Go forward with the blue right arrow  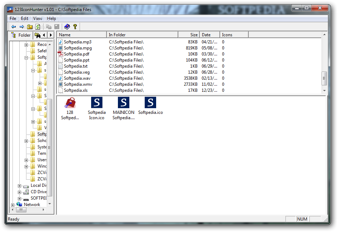[x=21, y=27]
